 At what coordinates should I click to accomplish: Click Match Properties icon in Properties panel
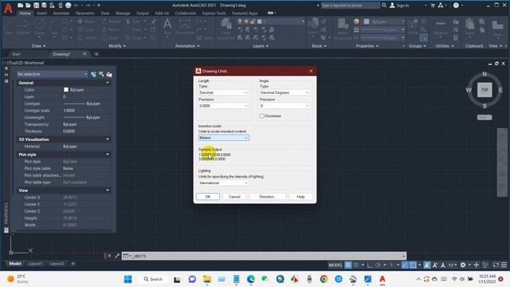pyautogui.click(x=343, y=28)
